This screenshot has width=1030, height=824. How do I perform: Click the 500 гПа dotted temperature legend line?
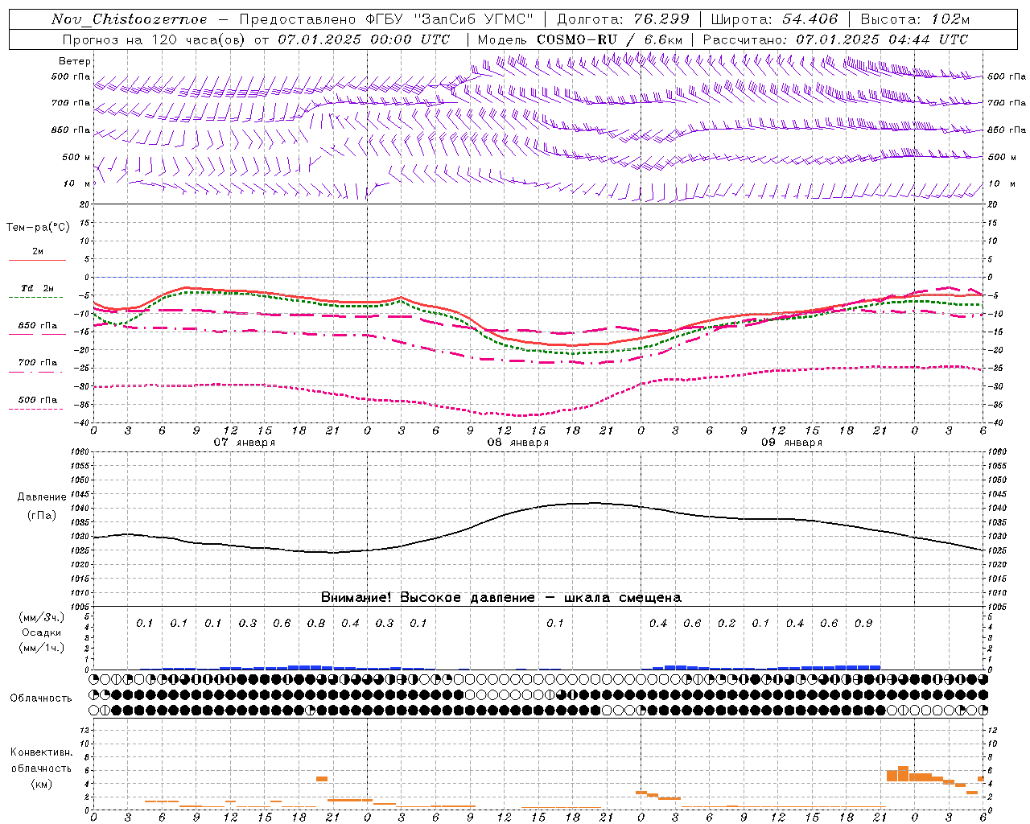pos(37,410)
